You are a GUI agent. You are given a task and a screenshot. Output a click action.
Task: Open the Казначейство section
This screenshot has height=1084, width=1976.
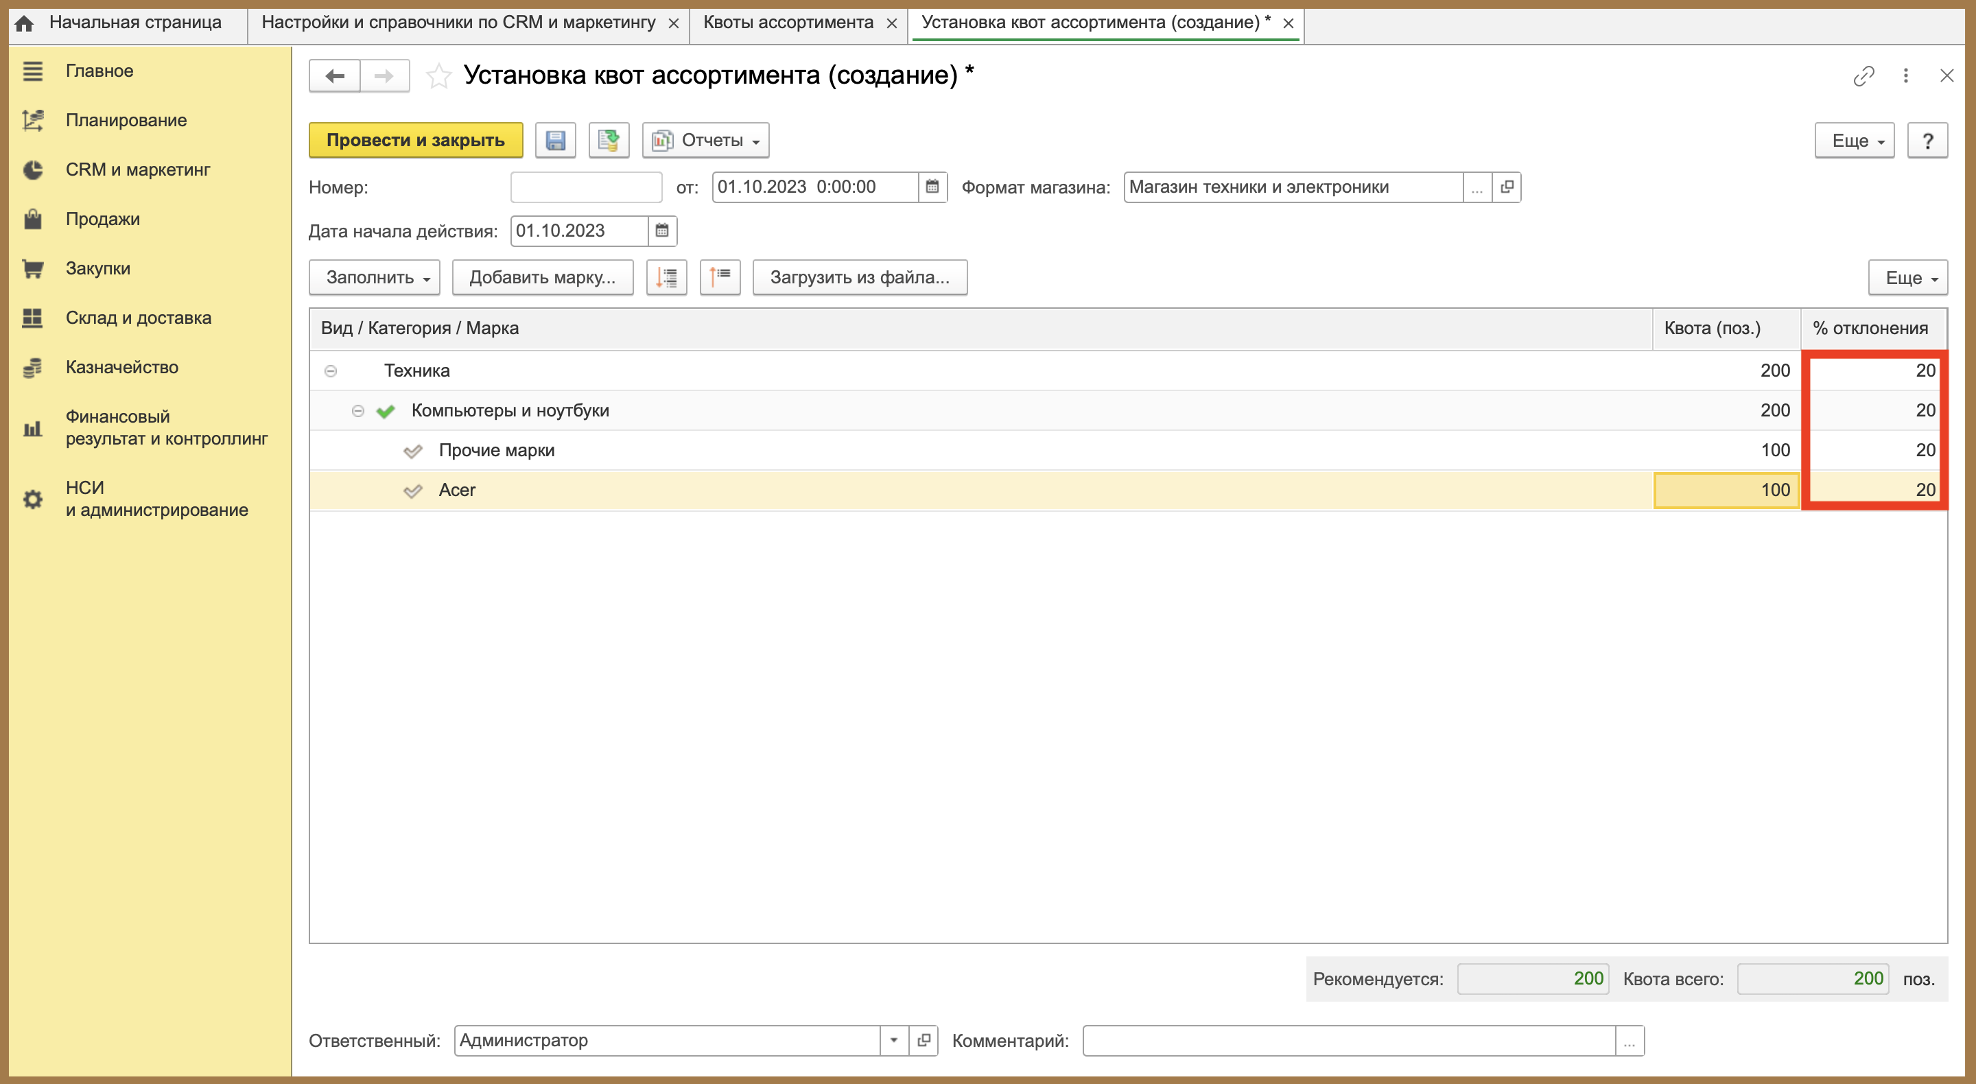click(x=122, y=368)
